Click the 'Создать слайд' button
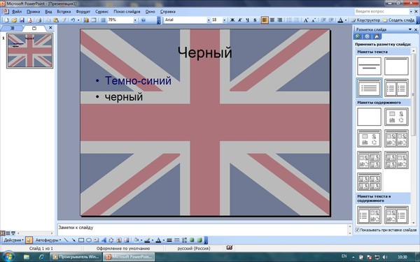 click(x=398, y=20)
